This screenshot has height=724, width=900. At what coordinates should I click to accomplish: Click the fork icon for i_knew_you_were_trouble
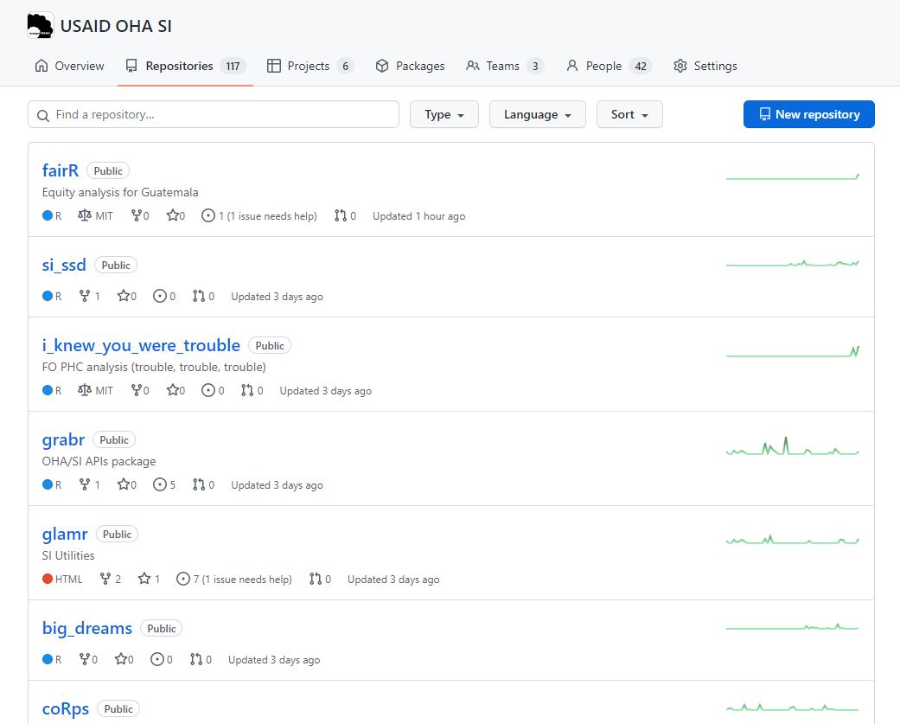pos(136,390)
